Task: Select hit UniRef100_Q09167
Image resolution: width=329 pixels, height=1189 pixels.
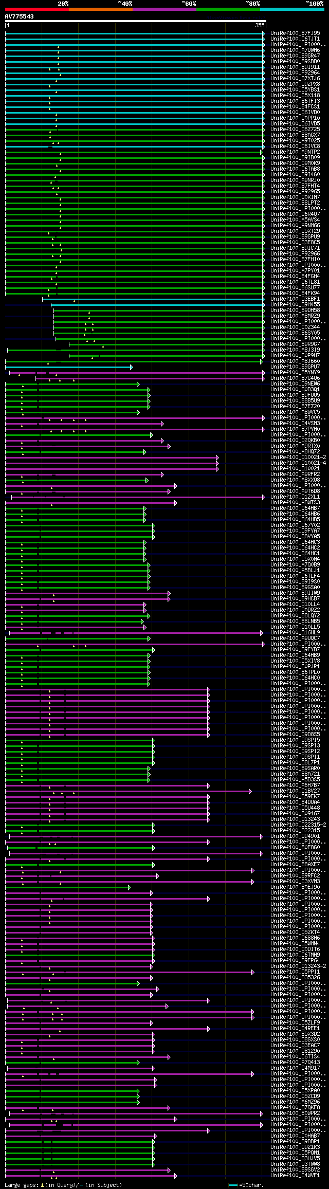Action: tap(295, 813)
